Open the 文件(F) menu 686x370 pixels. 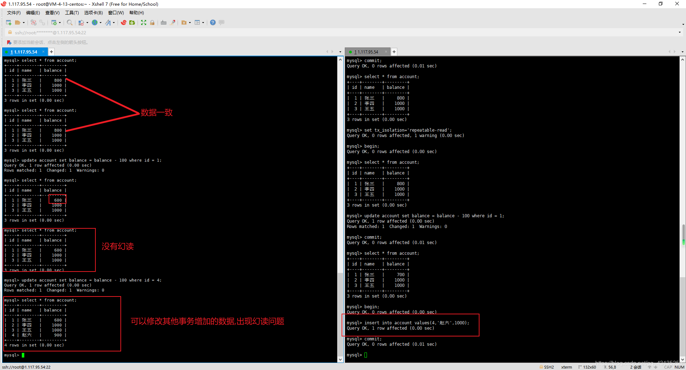point(14,13)
